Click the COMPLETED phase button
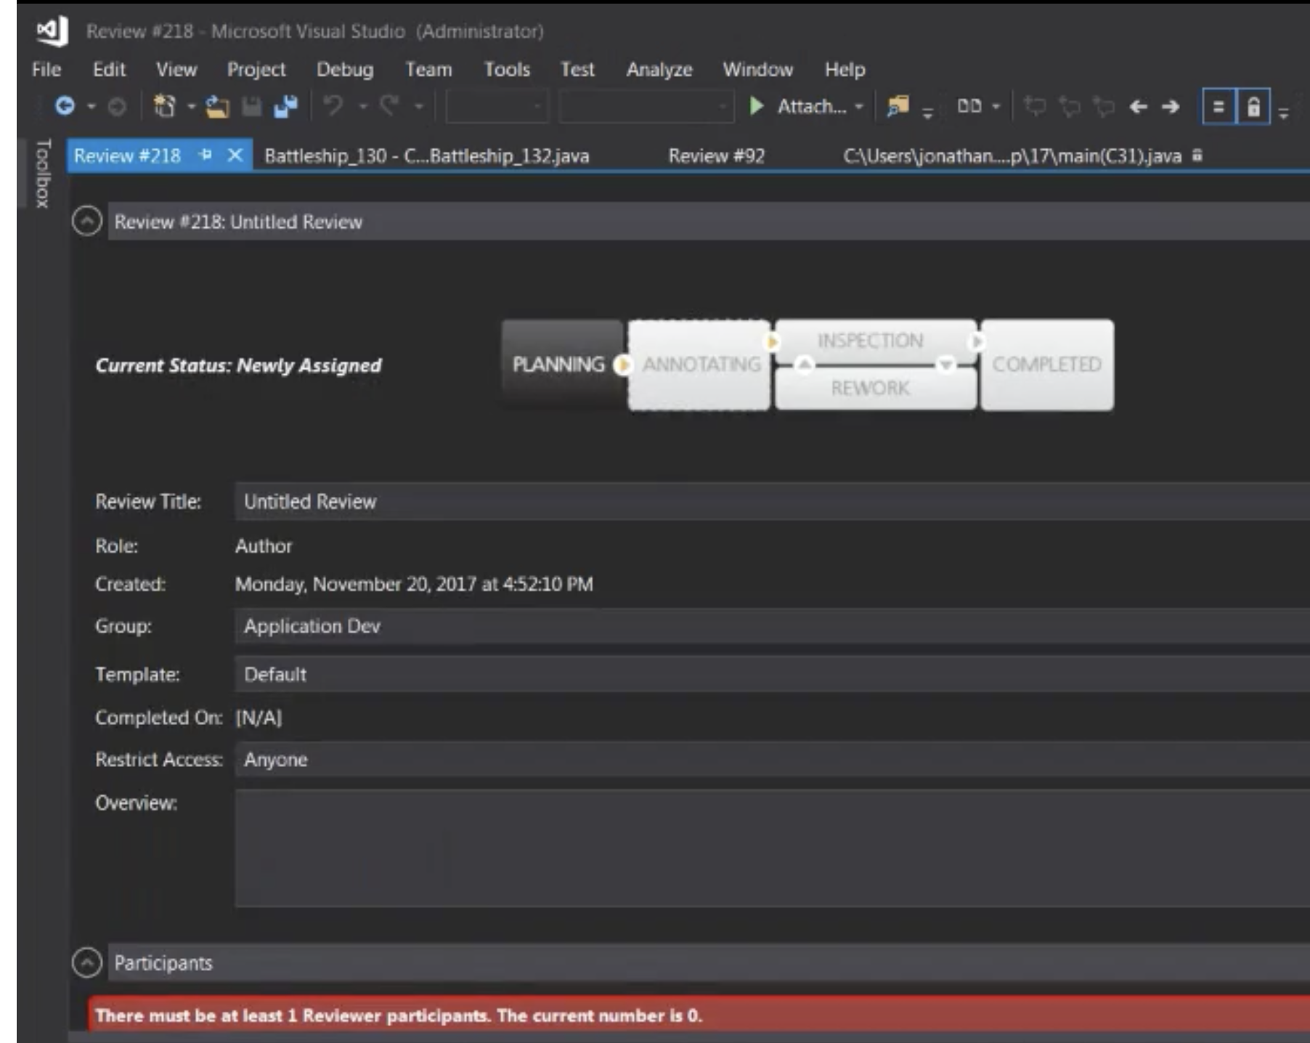This screenshot has width=1310, height=1043. [x=1047, y=365]
